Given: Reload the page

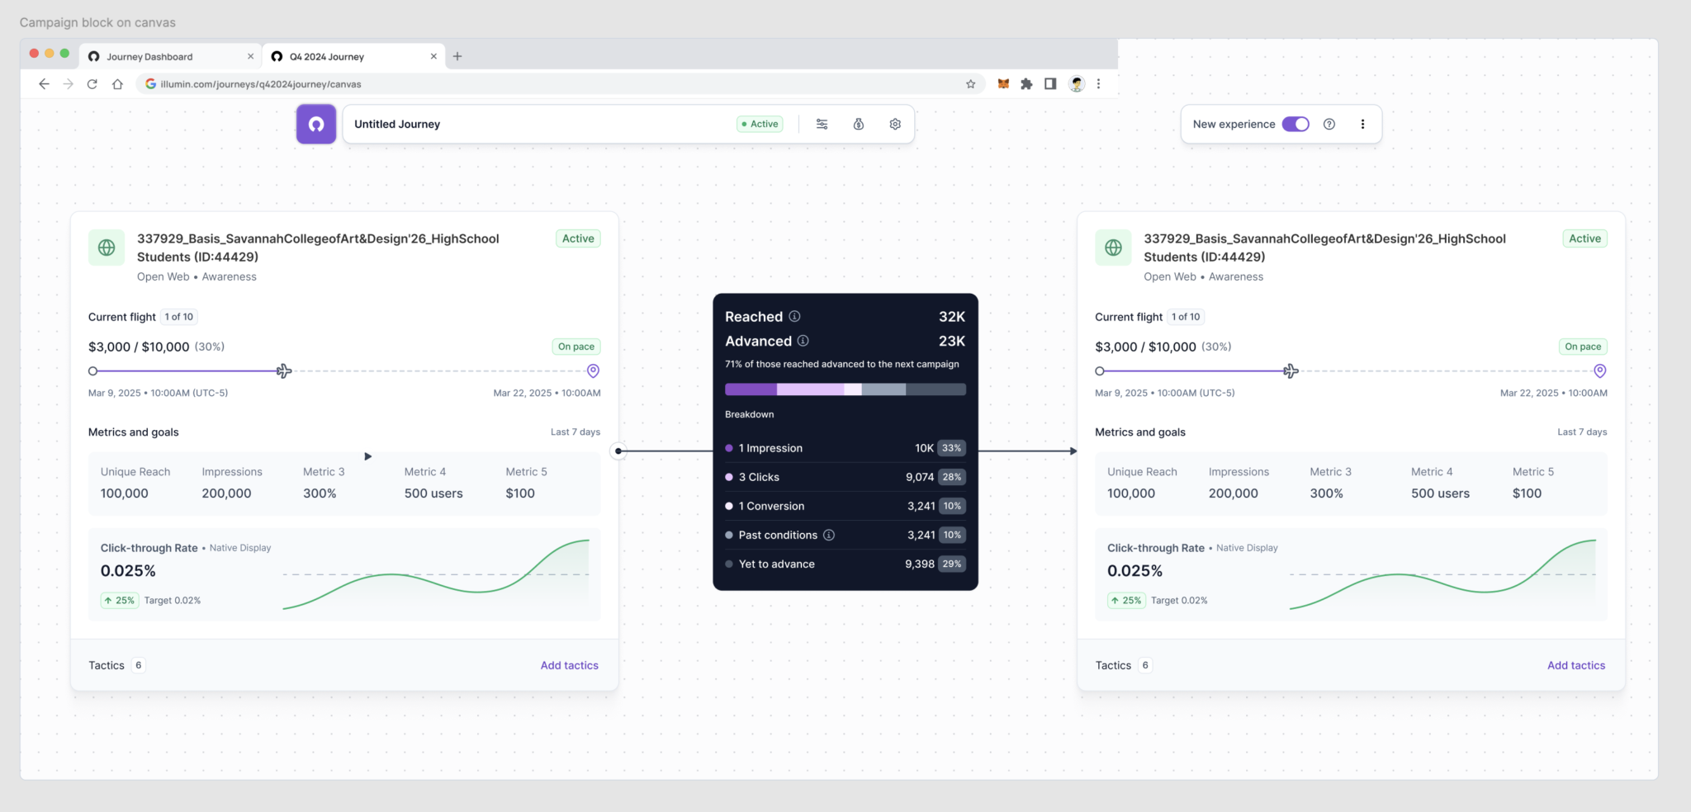Looking at the screenshot, I should click(92, 83).
